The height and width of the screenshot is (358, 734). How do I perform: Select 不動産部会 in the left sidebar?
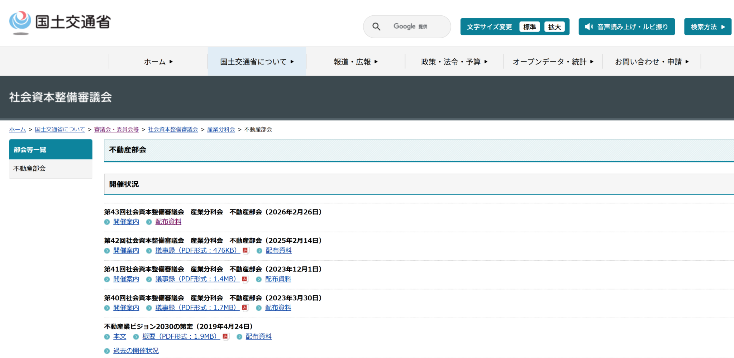[x=29, y=169]
